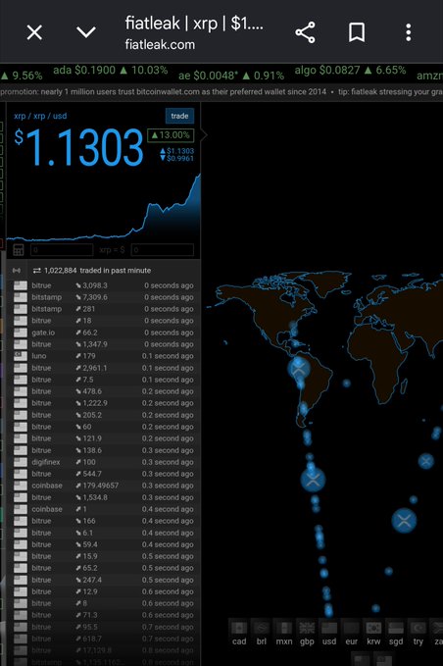The width and height of the screenshot is (443, 666).
Task: Focus the xrp amount input field
Action: (x=62, y=250)
